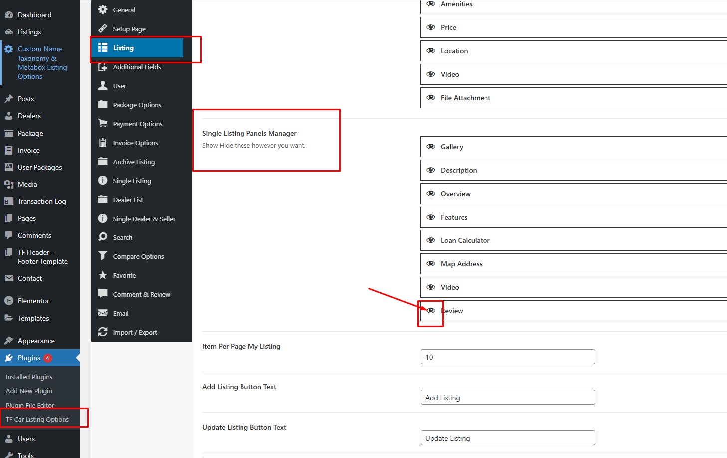Click the Compare Options funnel icon
Screen dimensions: 727x458
point(103,256)
